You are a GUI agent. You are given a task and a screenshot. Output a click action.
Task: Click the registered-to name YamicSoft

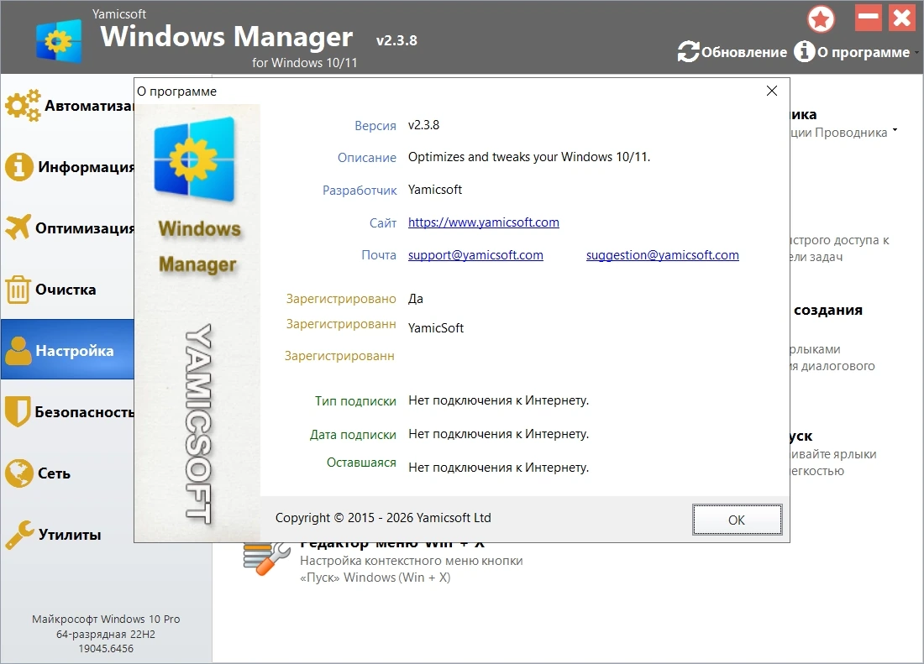pyautogui.click(x=436, y=328)
